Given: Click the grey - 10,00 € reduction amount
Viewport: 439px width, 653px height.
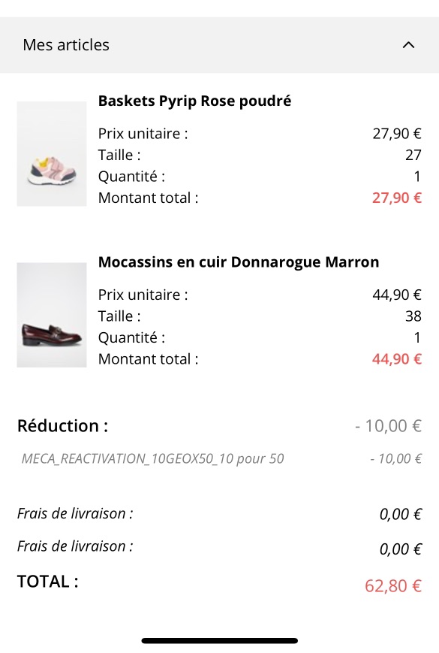Looking at the screenshot, I should (x=388, y=425).
